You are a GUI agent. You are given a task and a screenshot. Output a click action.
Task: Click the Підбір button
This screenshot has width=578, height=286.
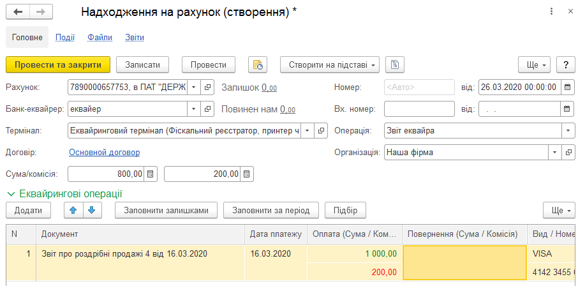345,210
